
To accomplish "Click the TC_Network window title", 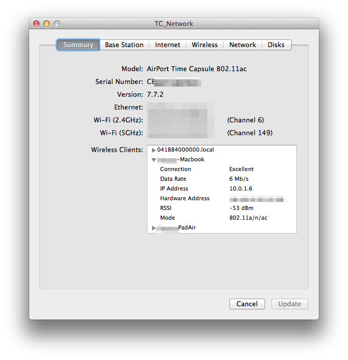I will pyautogui.click(x=173, y=24).
